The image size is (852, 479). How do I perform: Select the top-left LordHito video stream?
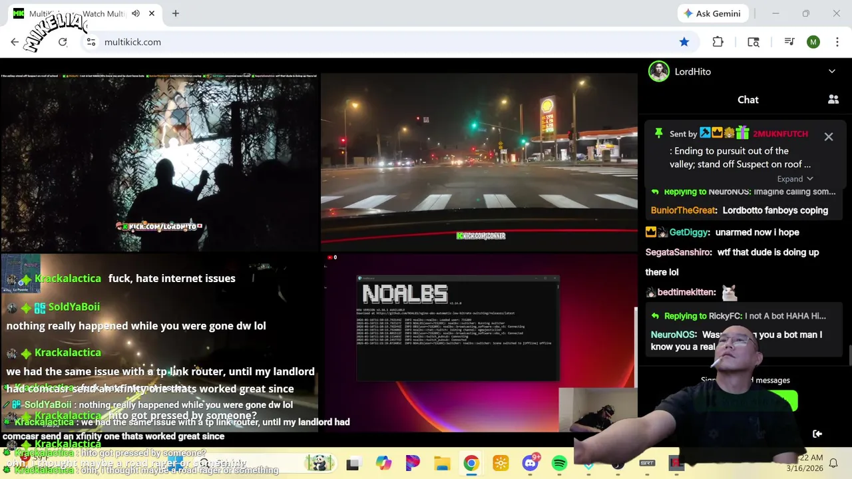160,162
